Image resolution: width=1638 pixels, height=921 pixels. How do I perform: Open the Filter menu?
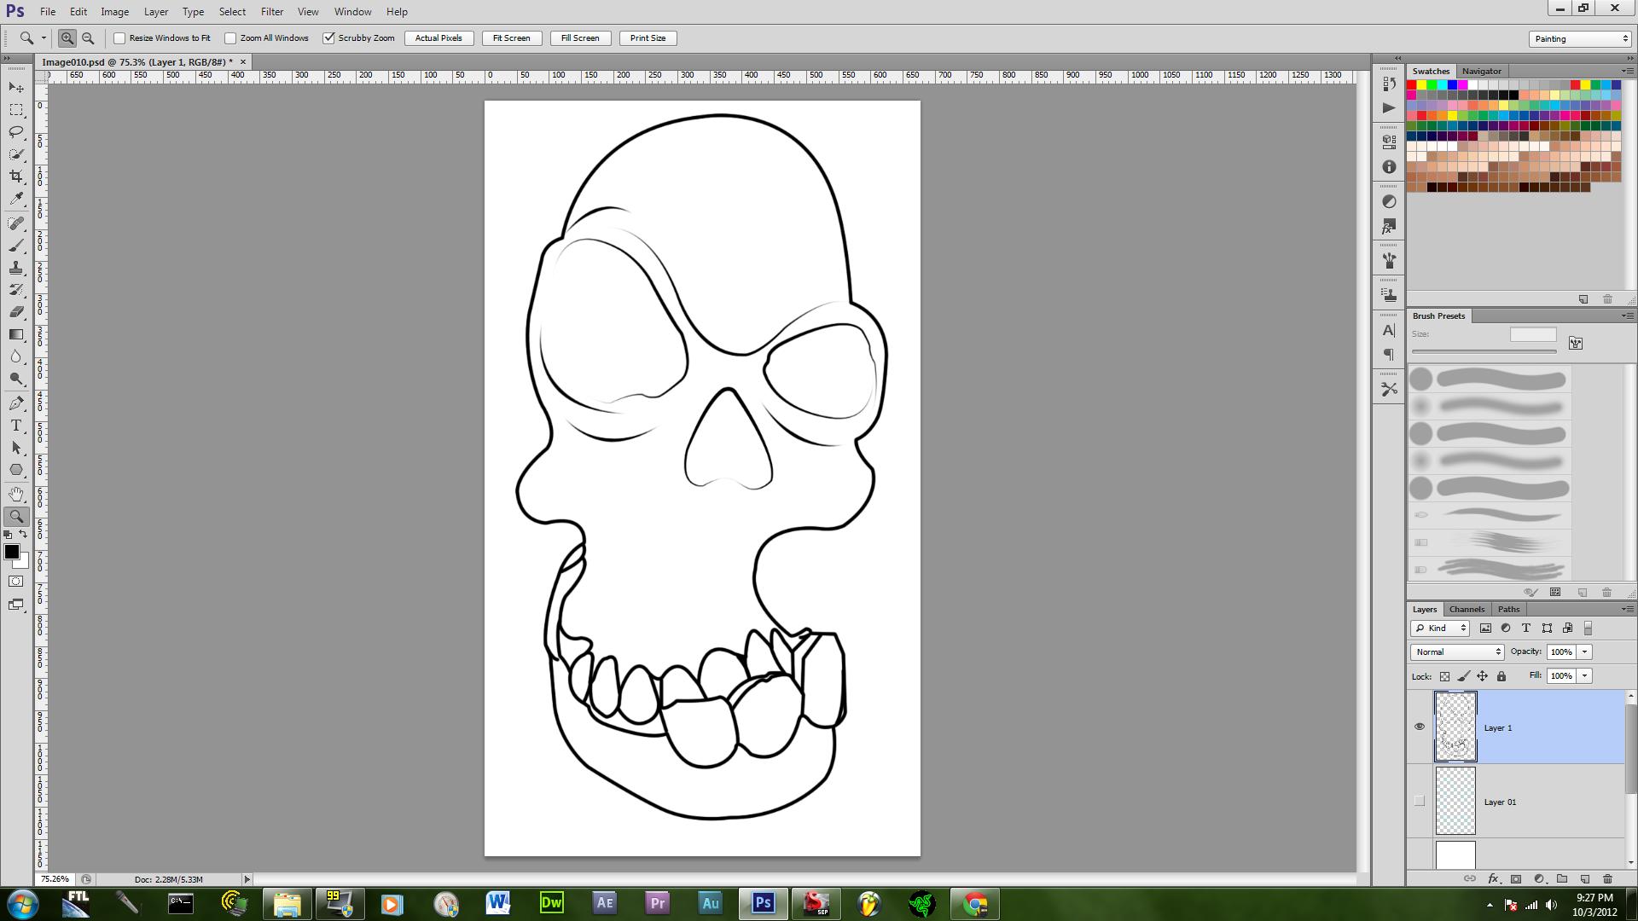pyautogui.click(x=271, y=12)
